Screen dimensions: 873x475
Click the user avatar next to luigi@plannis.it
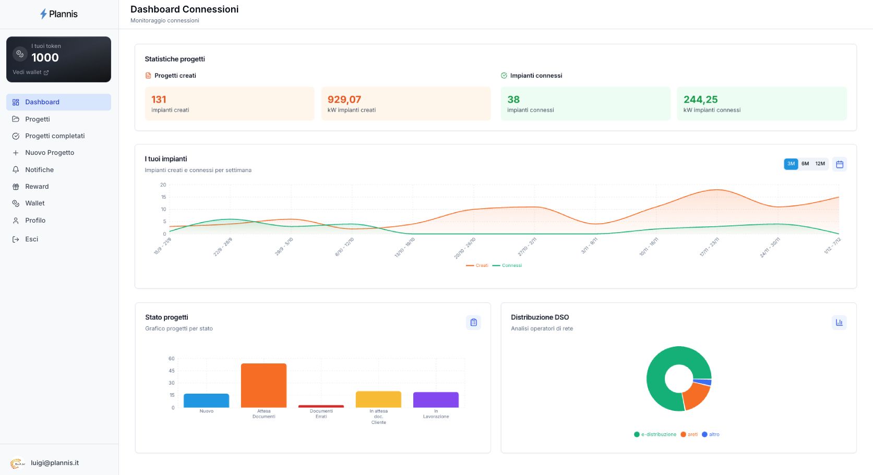[x=17, y=463]
